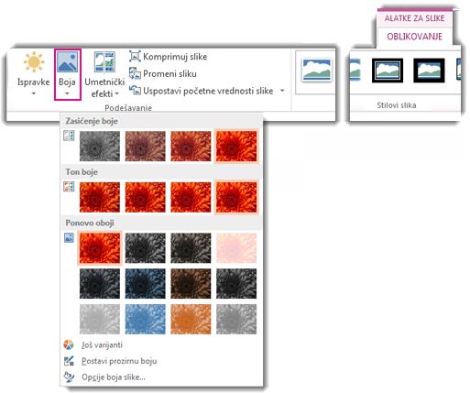The width and height of the screenshot is (470, 393).
Task: Click the Ton boje section icon
Action: (x=69, y=187)
